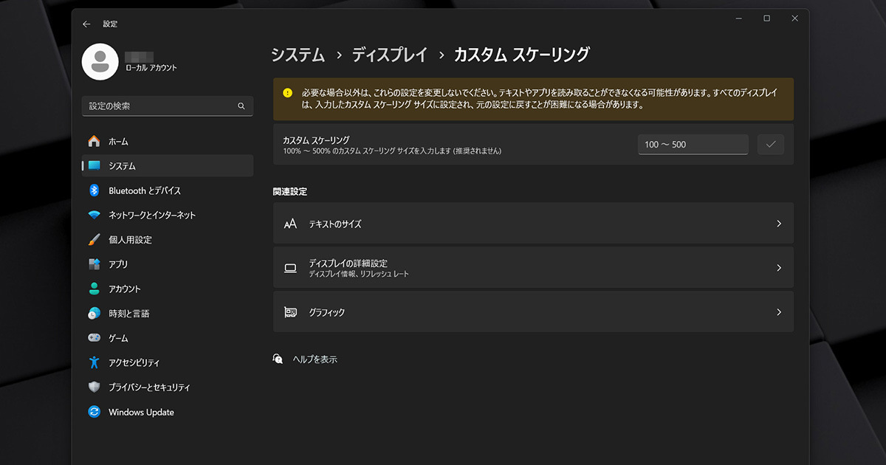Click the back arrow icon

[86, 24]
